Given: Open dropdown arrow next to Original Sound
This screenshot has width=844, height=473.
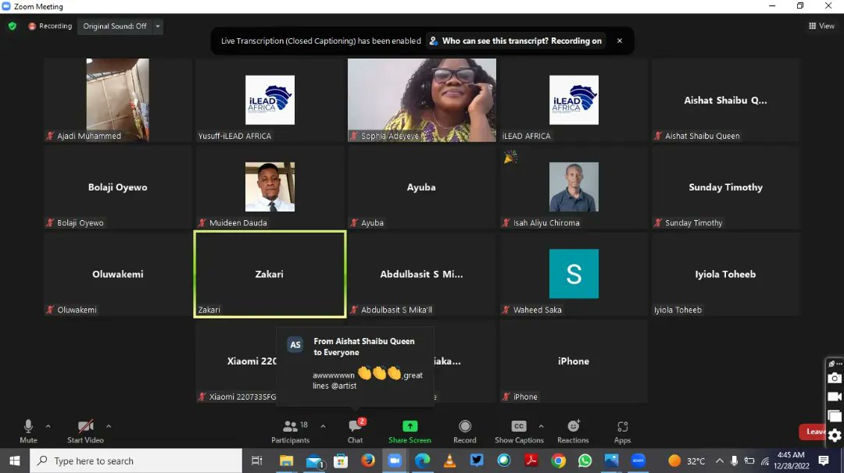Looking at the screenshot, I should (158, 26).
